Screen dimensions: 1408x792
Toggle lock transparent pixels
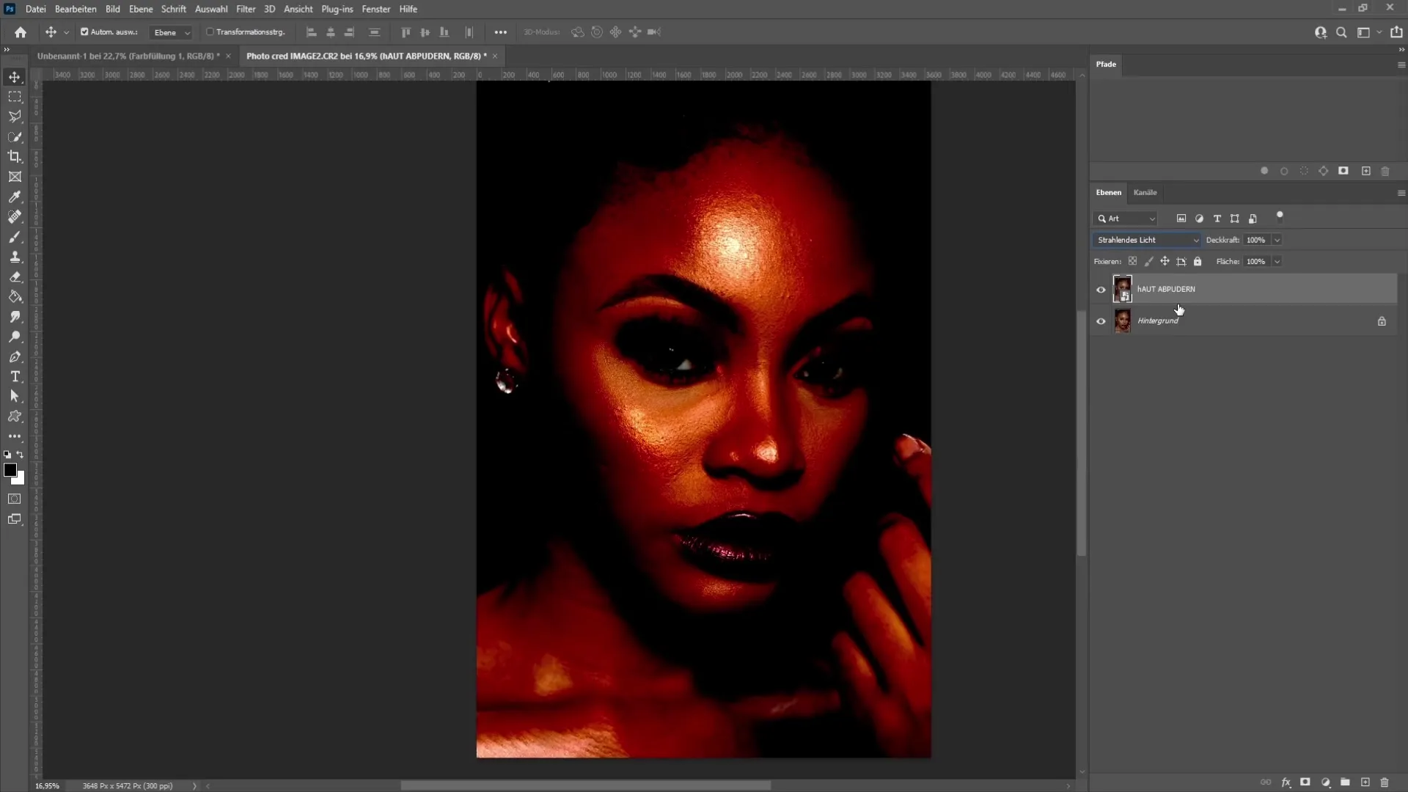point(1132,261)
